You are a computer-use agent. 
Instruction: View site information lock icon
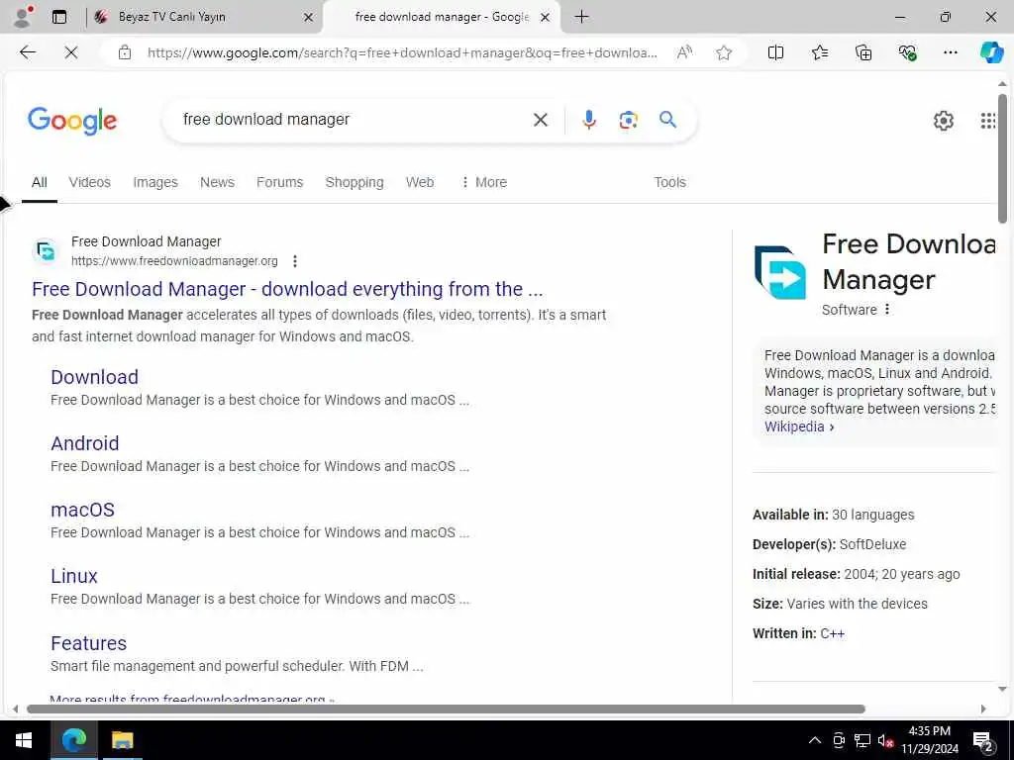125,52
